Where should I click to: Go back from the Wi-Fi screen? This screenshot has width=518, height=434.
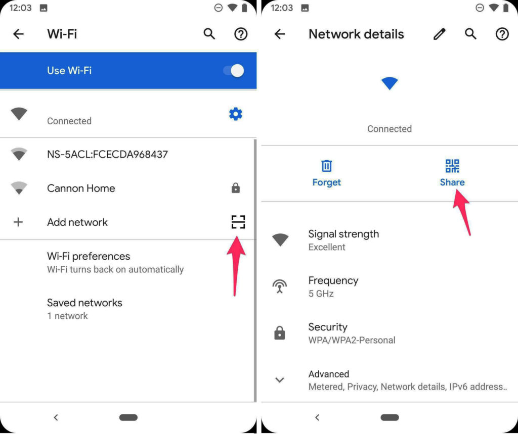[x=19, y=34]
